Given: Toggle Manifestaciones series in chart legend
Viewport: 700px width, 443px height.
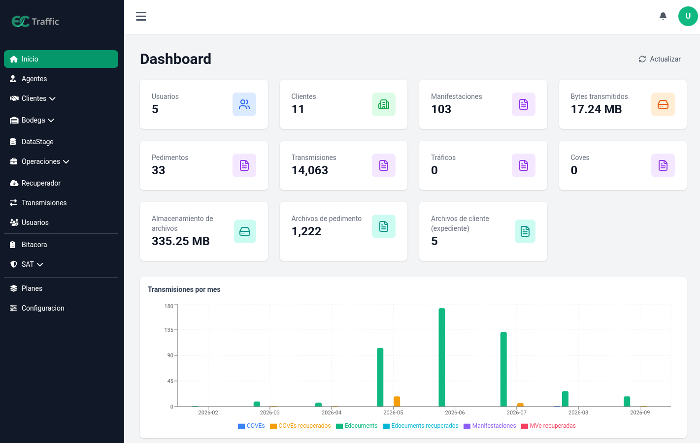Looking at the screenshot, I should [490, 426].
